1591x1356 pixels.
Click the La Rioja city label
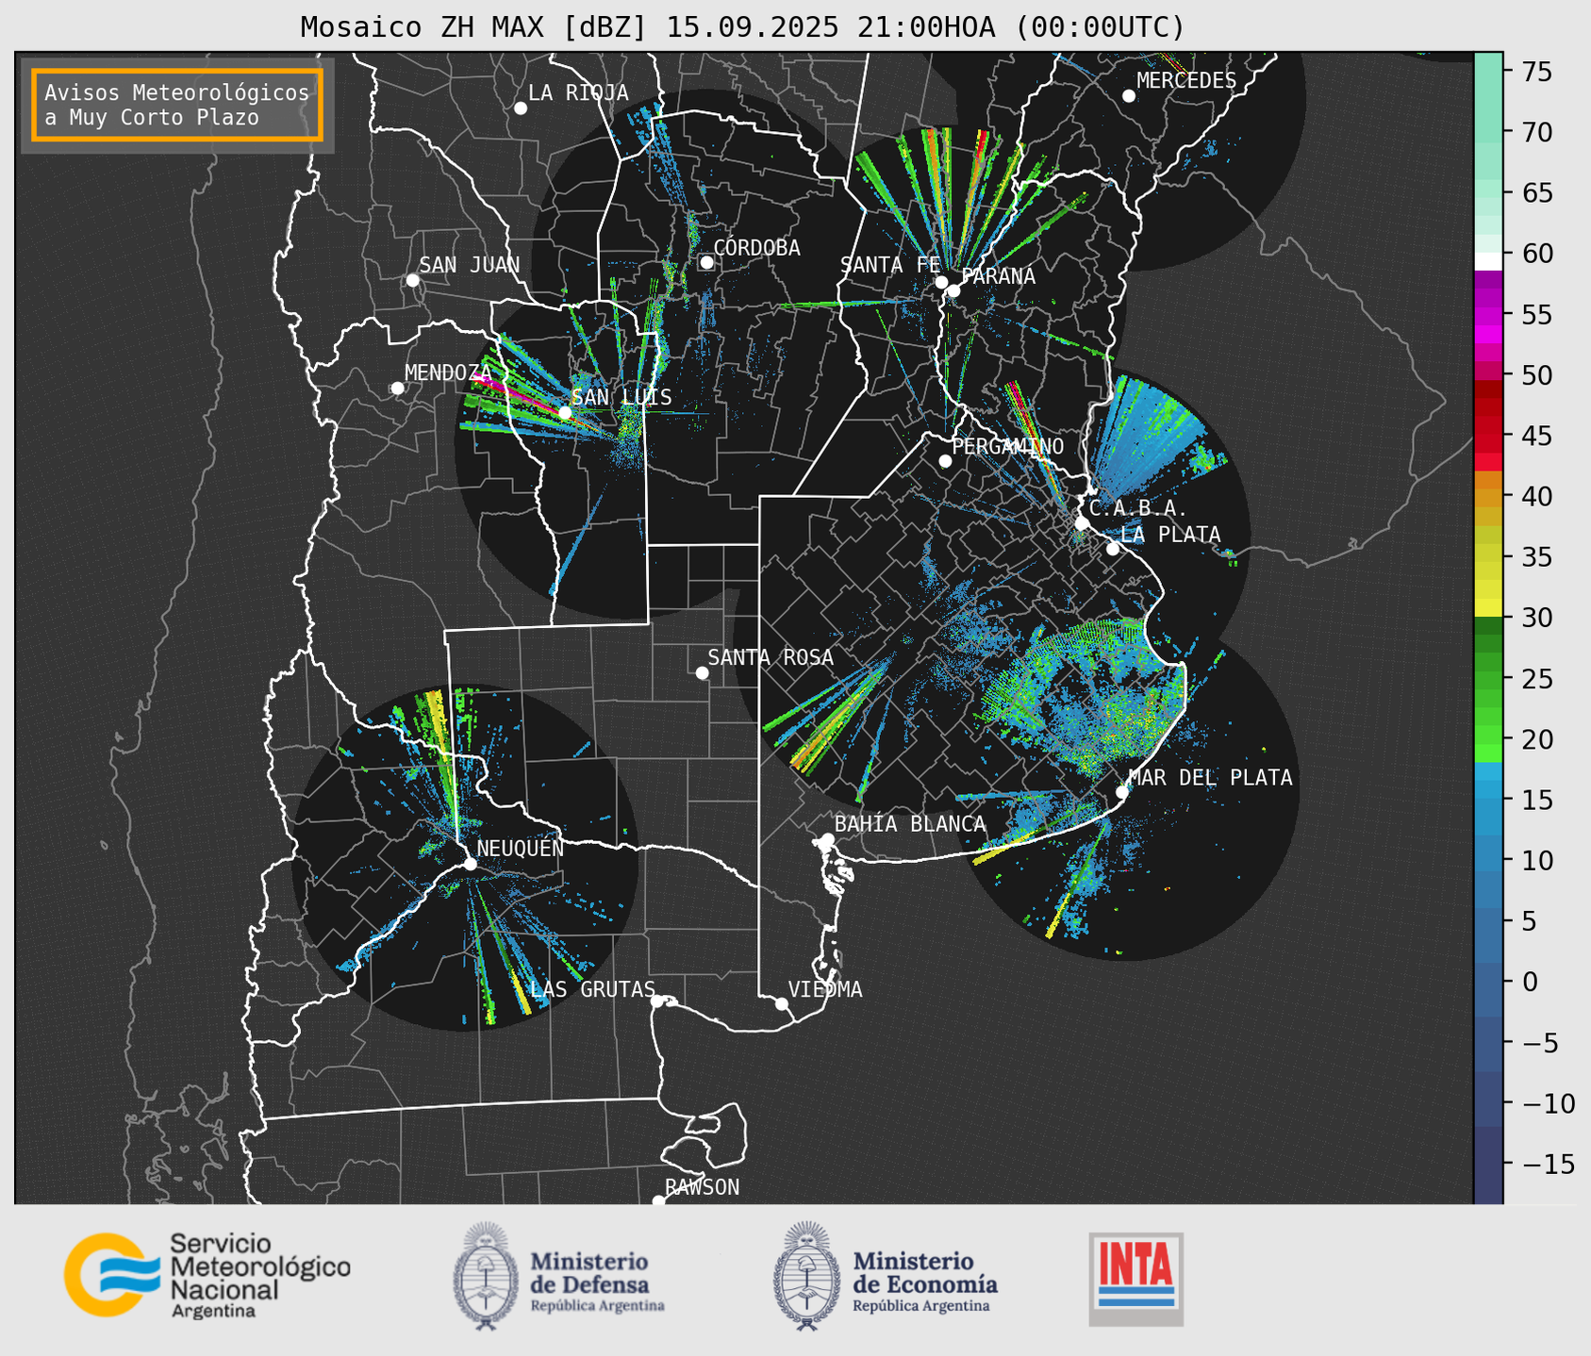coord(578,92)
